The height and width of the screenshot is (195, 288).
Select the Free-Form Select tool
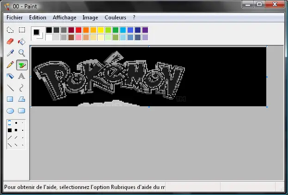(10, 30)
